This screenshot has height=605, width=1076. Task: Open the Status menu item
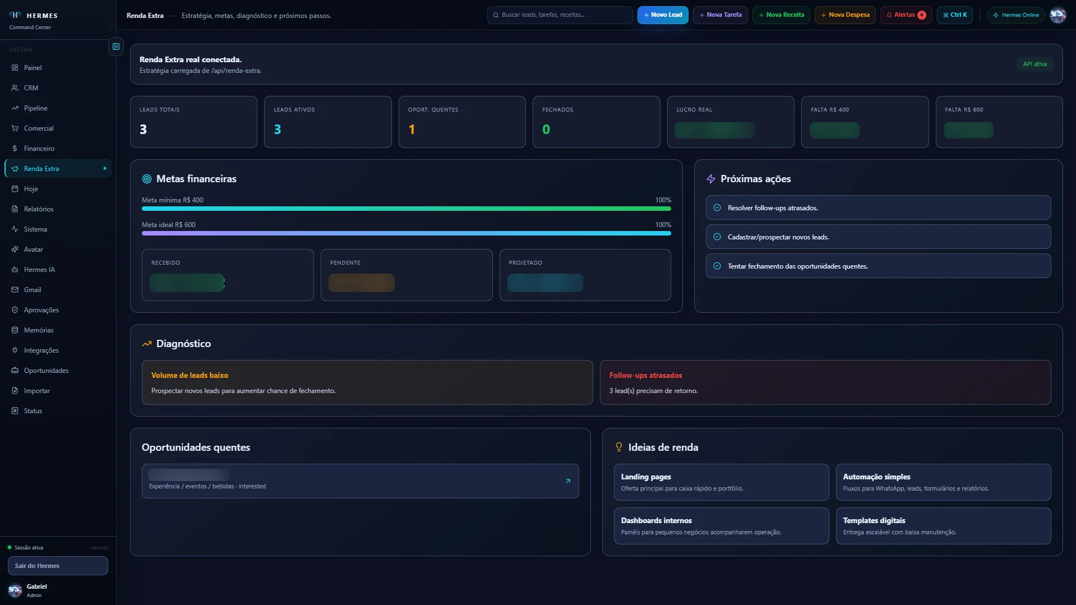(58, 411)
